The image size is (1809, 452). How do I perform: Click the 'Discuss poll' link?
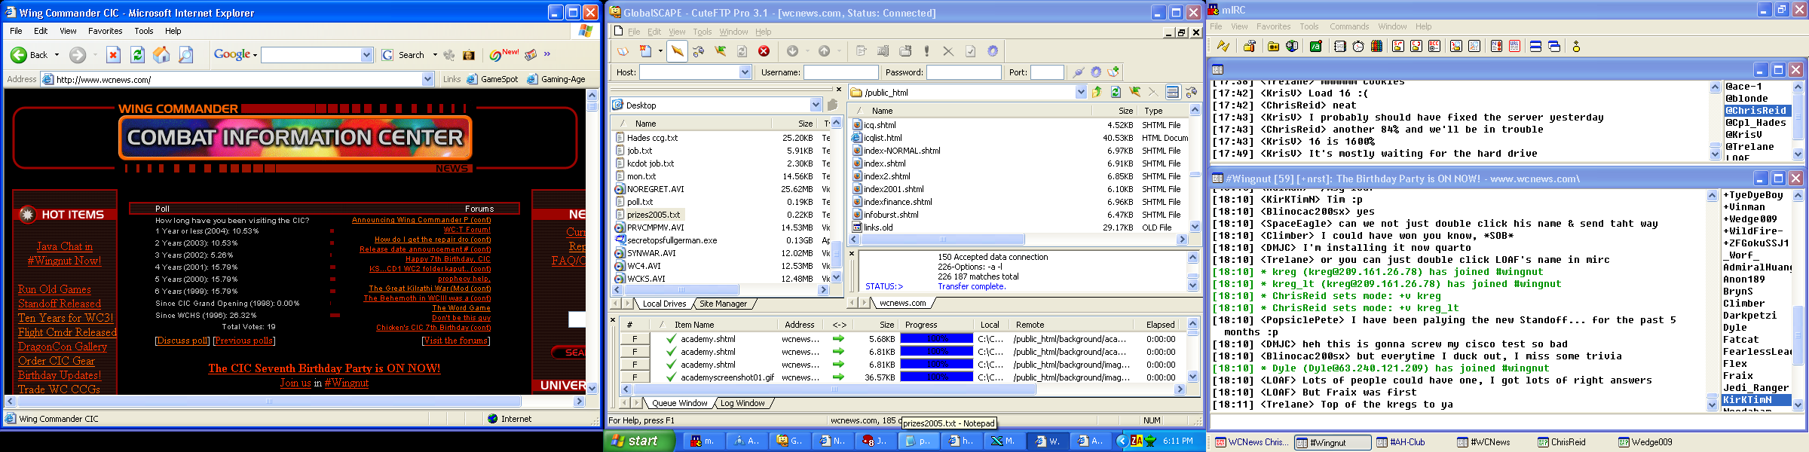click(x=182, y=341)
